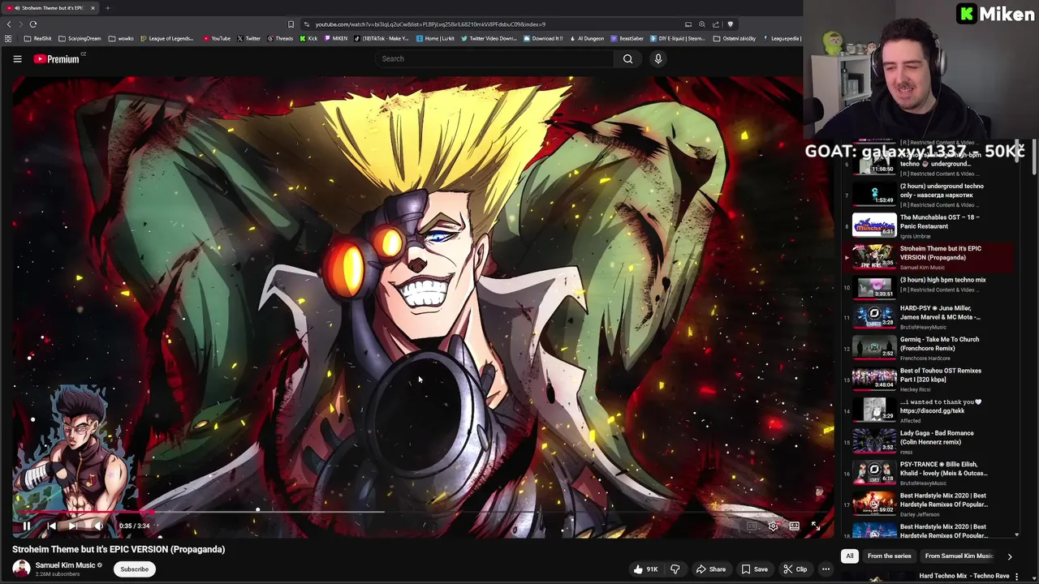Subscribe to Samuel Kim Music
Screen dimensions: 1039x584
pyautogui.click(x=135, y=569)
